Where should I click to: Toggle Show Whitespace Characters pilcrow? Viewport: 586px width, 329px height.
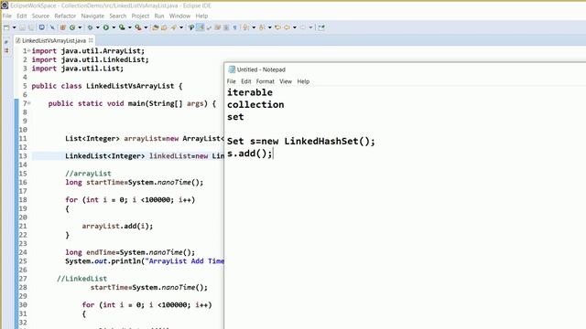click(x=234, y=27)
